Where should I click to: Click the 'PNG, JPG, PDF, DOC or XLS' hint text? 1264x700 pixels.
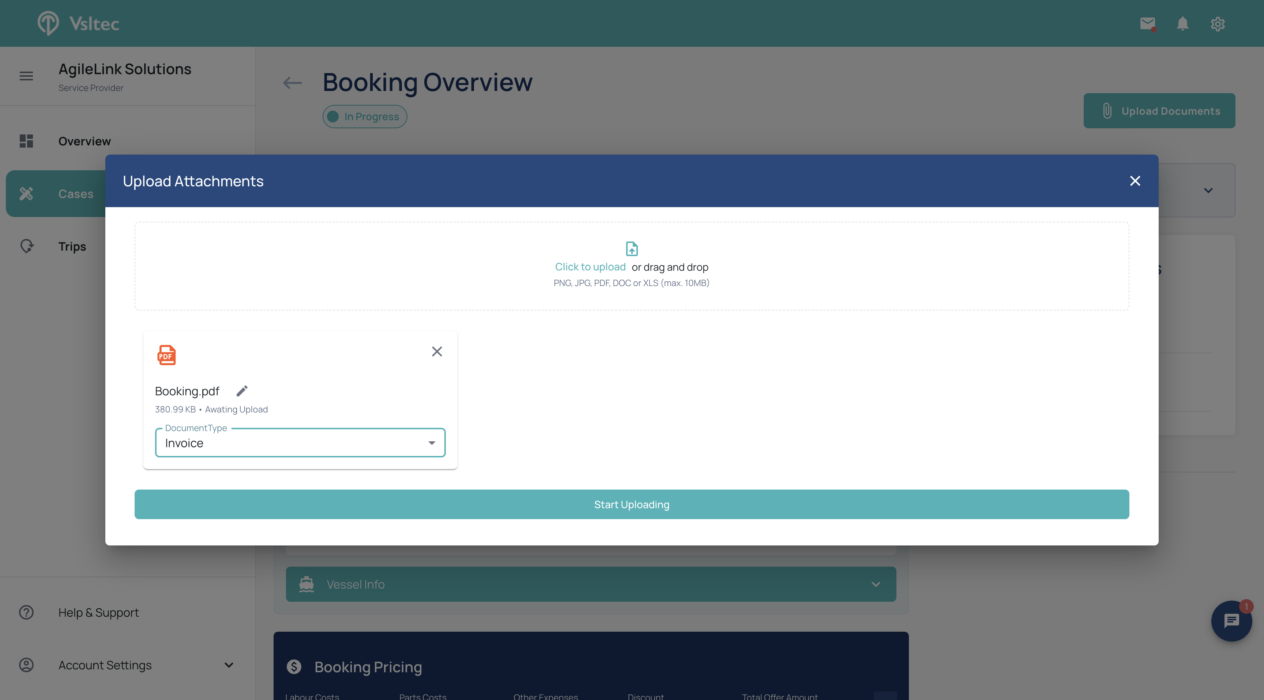[x=632, y=283]
